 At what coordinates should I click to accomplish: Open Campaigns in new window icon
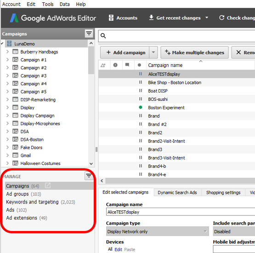[x=48, y=185]
